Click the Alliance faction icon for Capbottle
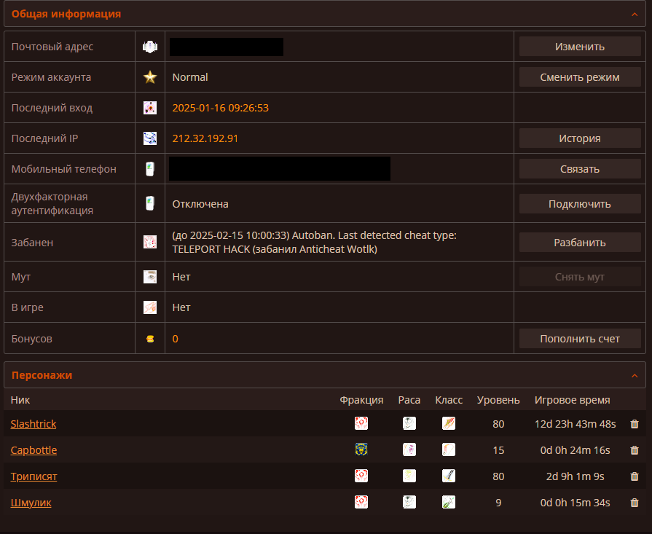Image resolution: width=652 pixels, height=534 pixels. pos(361,449)
